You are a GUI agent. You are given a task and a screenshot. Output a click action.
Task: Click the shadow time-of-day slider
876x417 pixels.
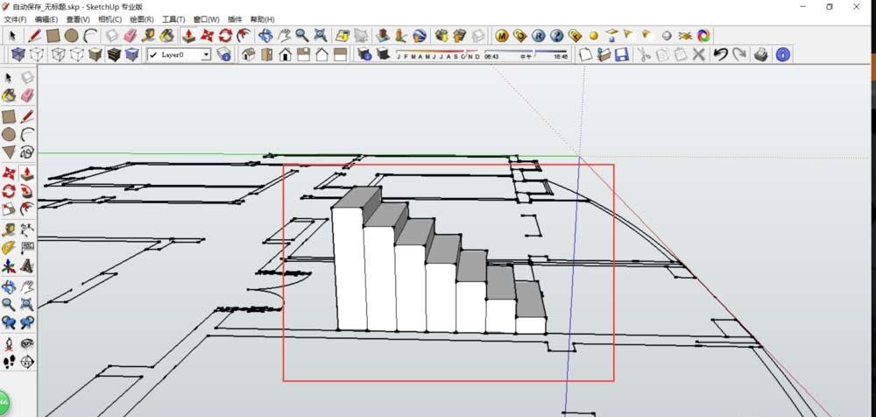(526, 53)
